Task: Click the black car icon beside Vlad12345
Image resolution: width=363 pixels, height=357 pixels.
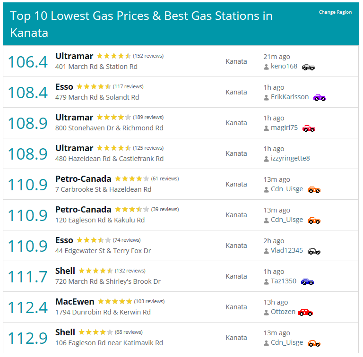Action: pyautogui.click(x=314, y=251)
